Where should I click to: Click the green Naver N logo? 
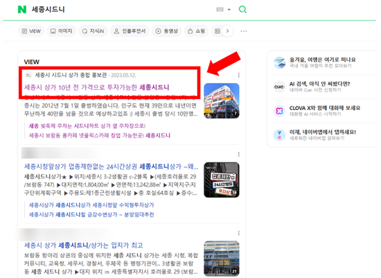click(22, 10)
